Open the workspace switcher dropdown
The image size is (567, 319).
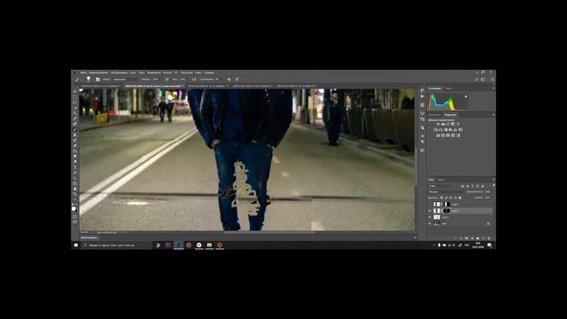pyautogui.click(x=484, y=79)
